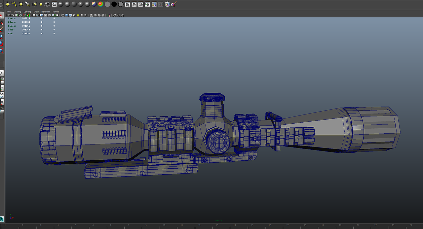Create a spot light from the shelf
Image resolution: width=423 pixels, height=229 pixels.
tap(27, 4)
